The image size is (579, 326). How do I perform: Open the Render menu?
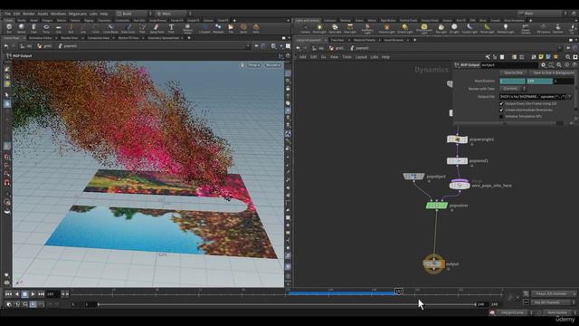coord(28,14)
